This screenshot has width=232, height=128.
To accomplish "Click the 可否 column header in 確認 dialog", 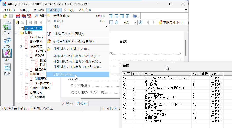I will pyautogui.click(x=127, y=74).
